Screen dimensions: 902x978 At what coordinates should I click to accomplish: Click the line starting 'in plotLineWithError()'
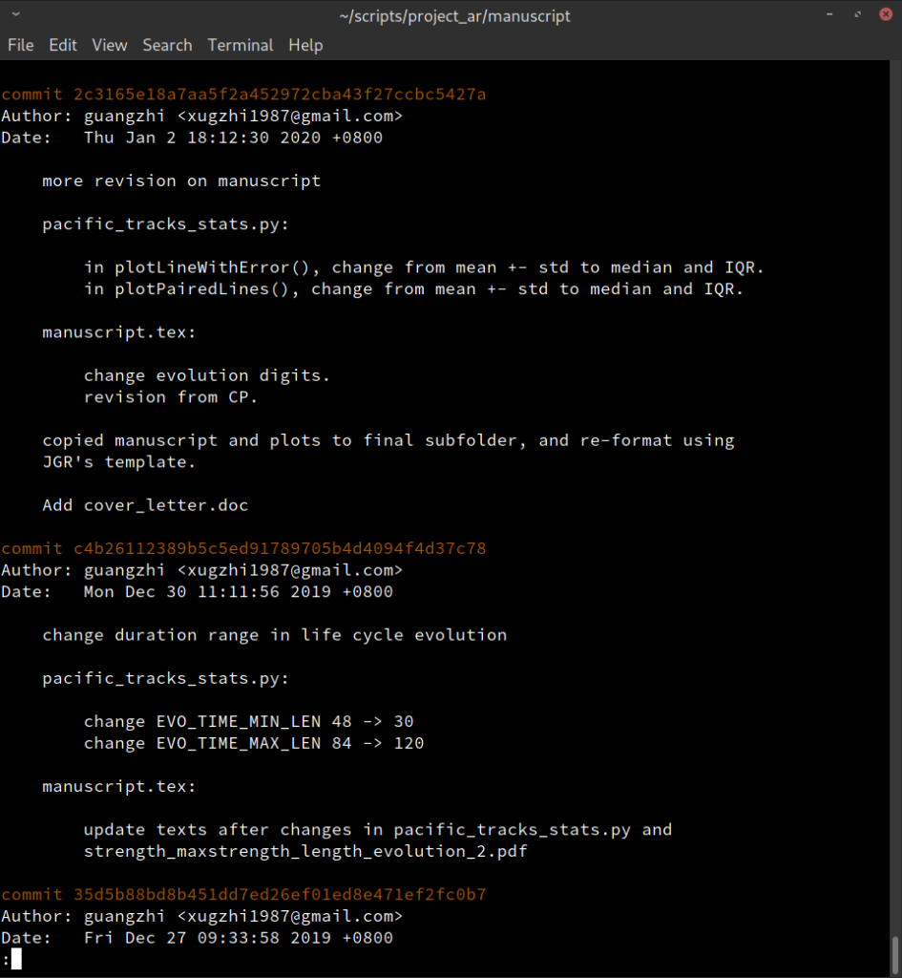[424, 267]
